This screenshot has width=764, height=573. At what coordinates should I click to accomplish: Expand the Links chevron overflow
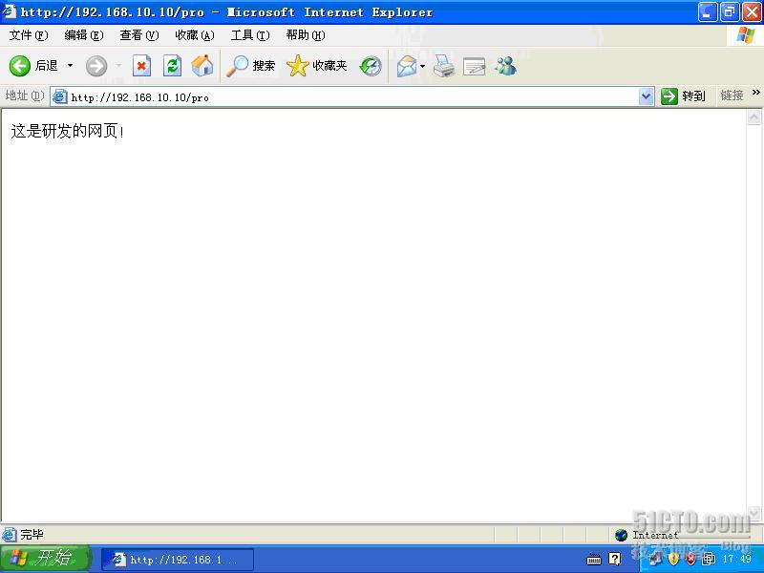[755, 92]
